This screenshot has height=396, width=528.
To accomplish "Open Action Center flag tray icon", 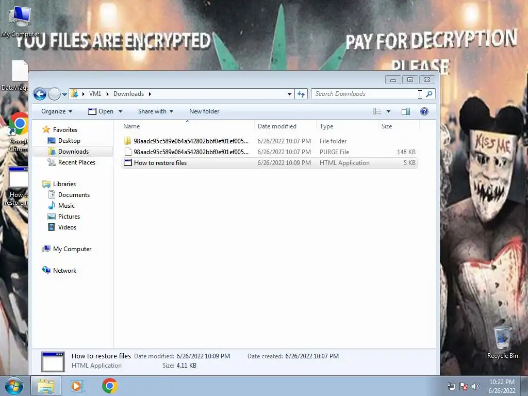I will [464, 386].
